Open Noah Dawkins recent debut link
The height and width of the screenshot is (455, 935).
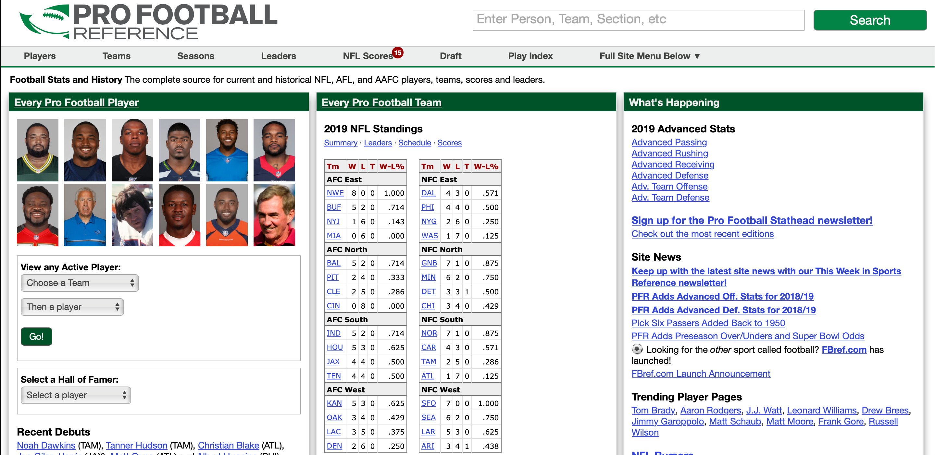point(46,445)
